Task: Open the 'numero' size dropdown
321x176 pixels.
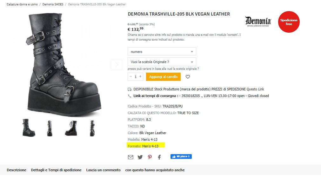Action: coord(162,51)
